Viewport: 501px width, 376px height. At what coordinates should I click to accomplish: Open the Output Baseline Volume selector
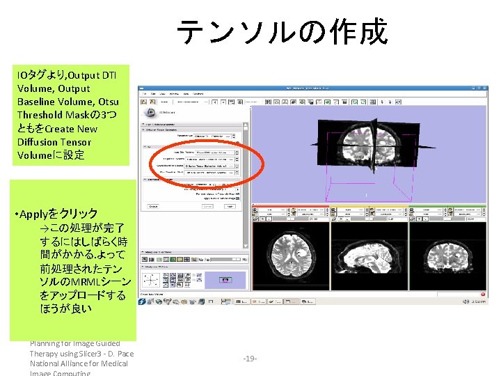click(x=211, y=166)
